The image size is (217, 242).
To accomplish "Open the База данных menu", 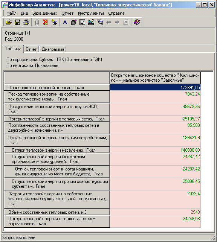I will pos(44,14).
